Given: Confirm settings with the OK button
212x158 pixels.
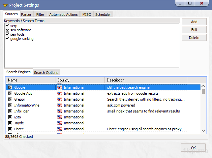Looking at the screenshot, I should (193, 148).
